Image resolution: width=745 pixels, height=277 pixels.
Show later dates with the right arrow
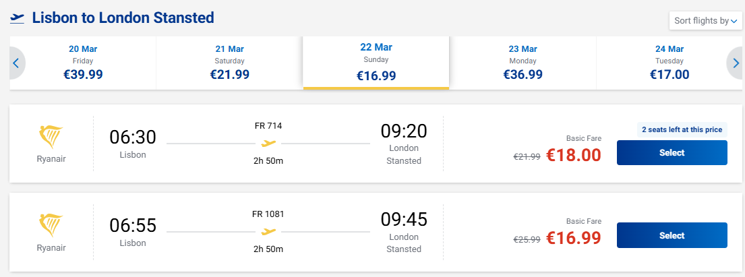point(735,63)
